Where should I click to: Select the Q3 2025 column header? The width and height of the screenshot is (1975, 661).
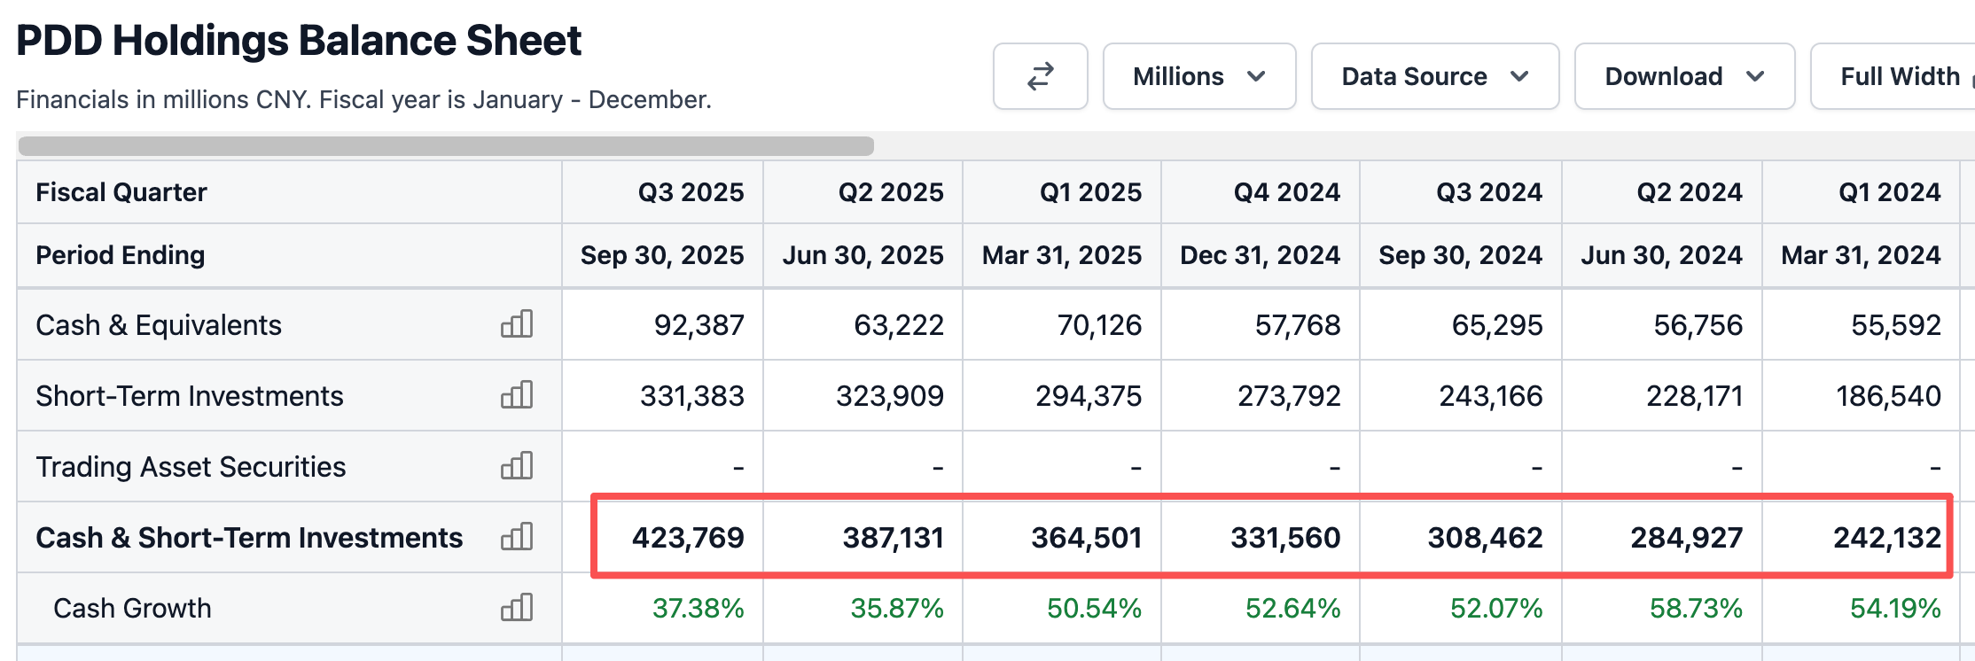click(691, 192)
